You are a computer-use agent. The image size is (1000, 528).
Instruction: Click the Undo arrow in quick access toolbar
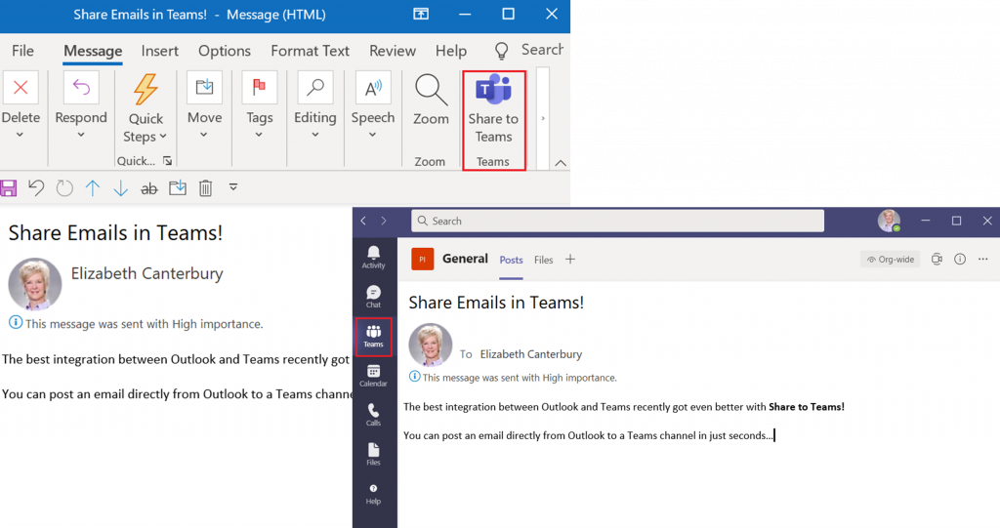click(36, 188)
